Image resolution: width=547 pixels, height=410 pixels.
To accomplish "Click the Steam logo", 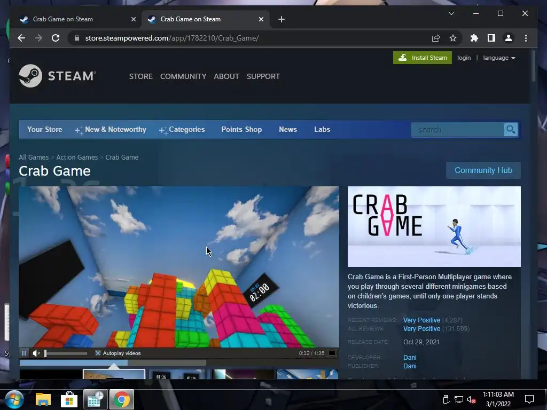I will [x=57, y=76].
